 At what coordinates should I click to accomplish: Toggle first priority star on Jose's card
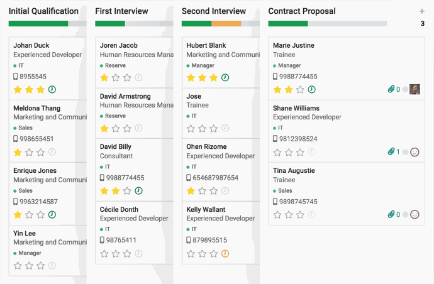point(191,128)
